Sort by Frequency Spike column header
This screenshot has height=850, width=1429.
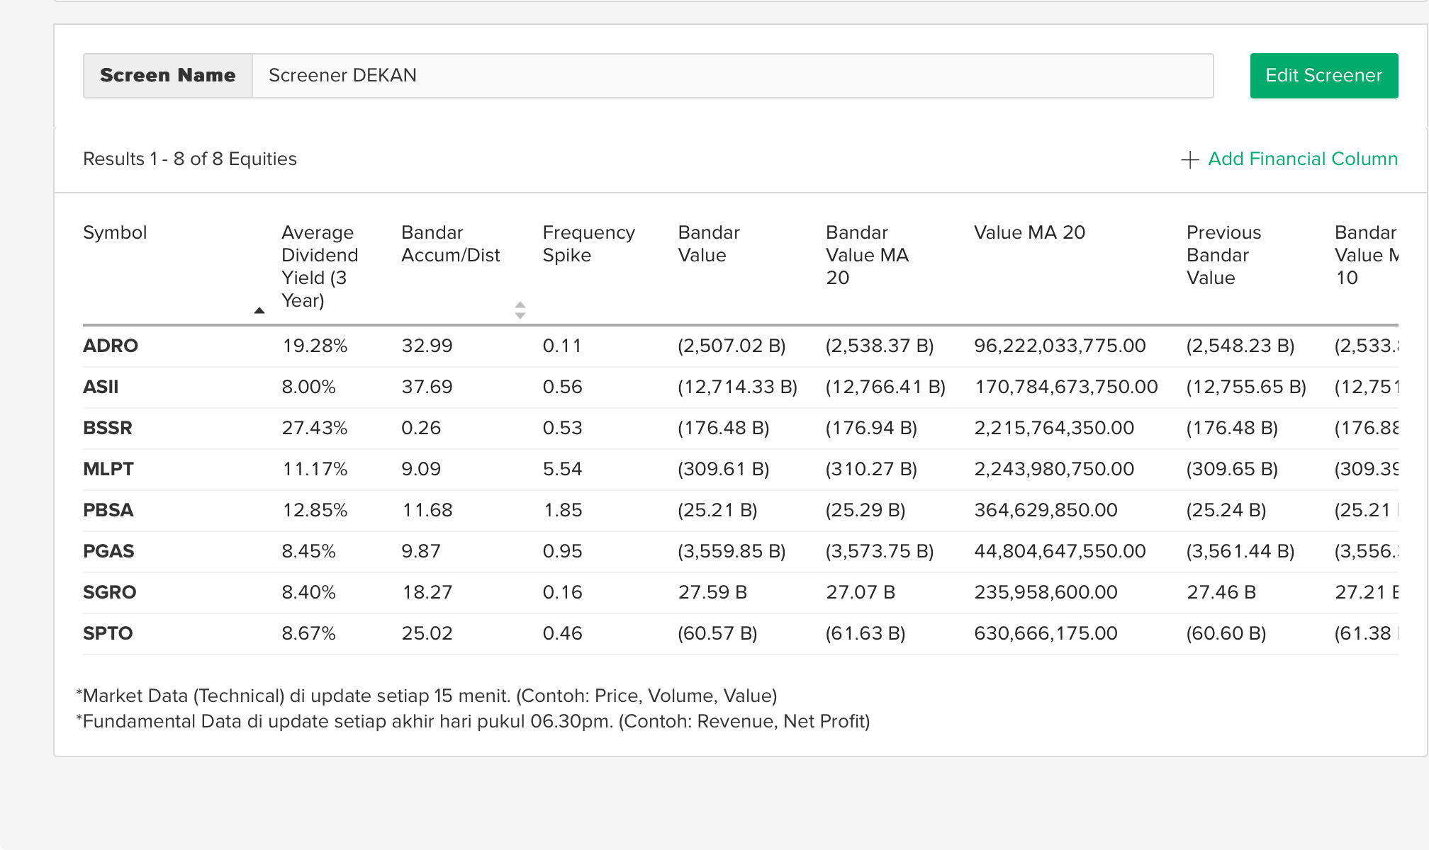click(588, 244)
